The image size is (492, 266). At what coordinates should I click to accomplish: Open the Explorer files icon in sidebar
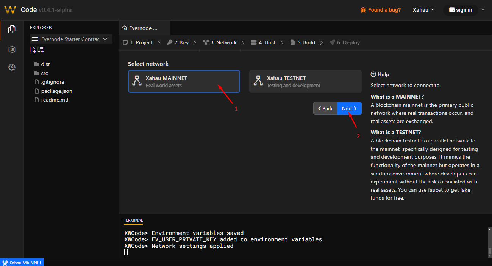[x=12, y=29]
